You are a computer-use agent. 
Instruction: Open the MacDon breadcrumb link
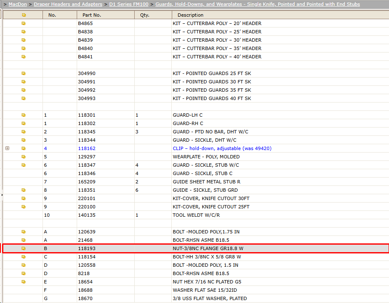pos(18,4)
